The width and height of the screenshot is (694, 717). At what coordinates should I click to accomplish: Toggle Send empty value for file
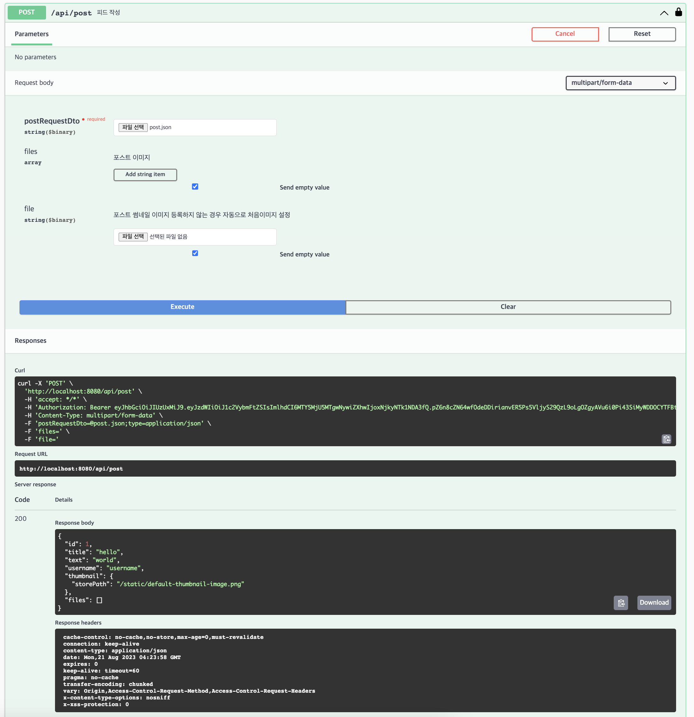[195, 253]
